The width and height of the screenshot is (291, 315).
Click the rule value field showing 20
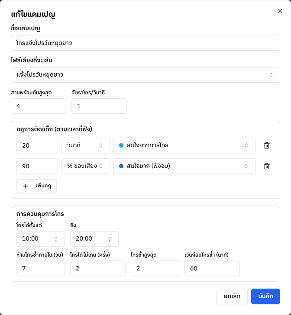click(37, 145)
